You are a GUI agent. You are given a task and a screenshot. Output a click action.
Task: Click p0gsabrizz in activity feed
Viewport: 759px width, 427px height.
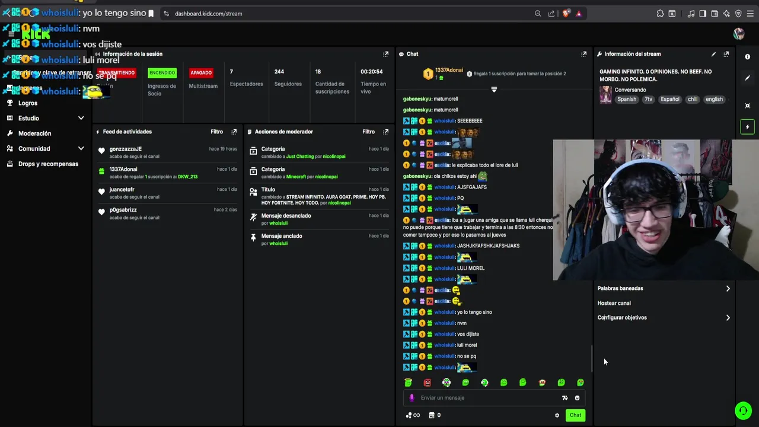click(123, 210)
